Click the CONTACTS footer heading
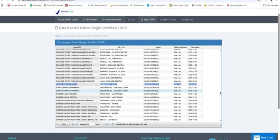This screenshot has width=280, height=140. [80, 139]
